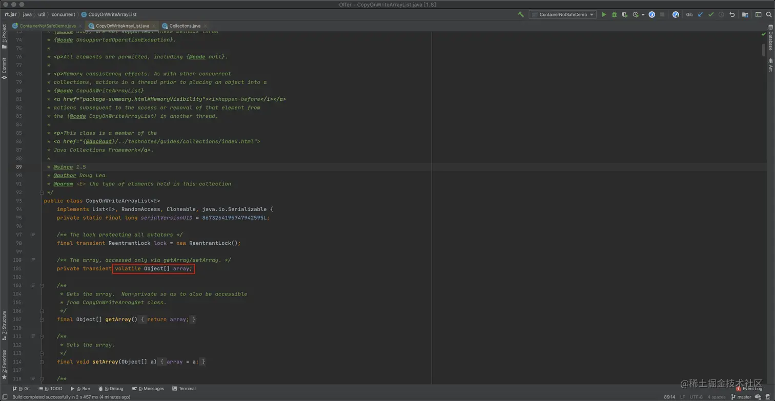Open the 4: Run tool window

80,389
